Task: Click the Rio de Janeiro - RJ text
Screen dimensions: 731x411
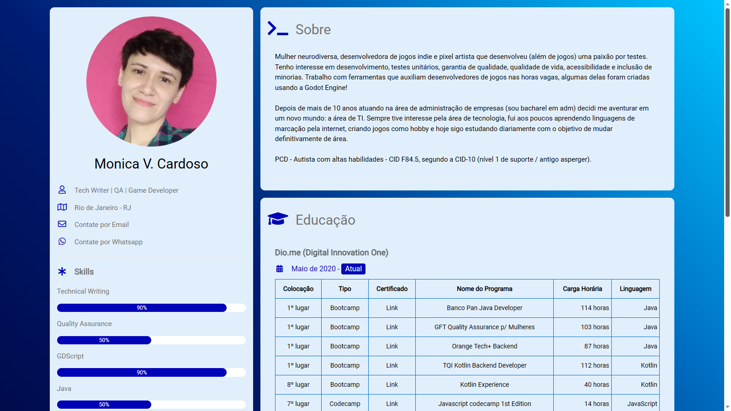Action: pos(103,208)
